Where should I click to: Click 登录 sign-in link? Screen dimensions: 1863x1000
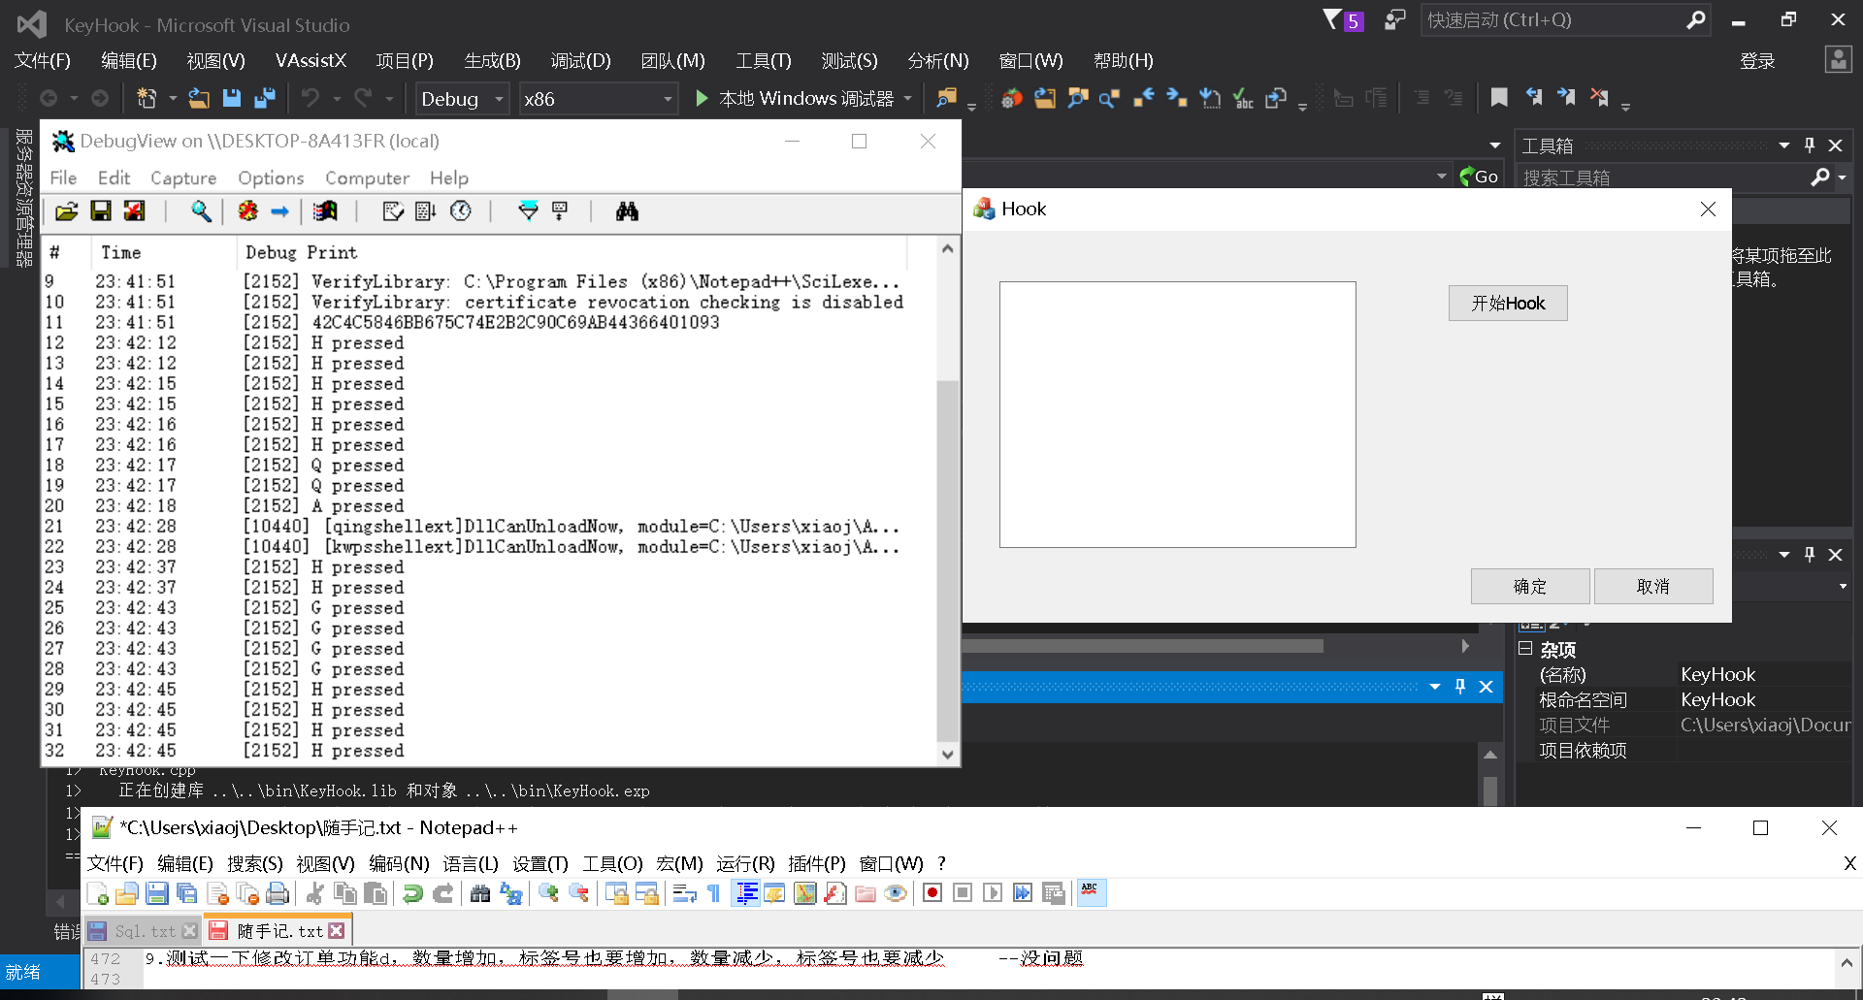(x=1757, y=61)
